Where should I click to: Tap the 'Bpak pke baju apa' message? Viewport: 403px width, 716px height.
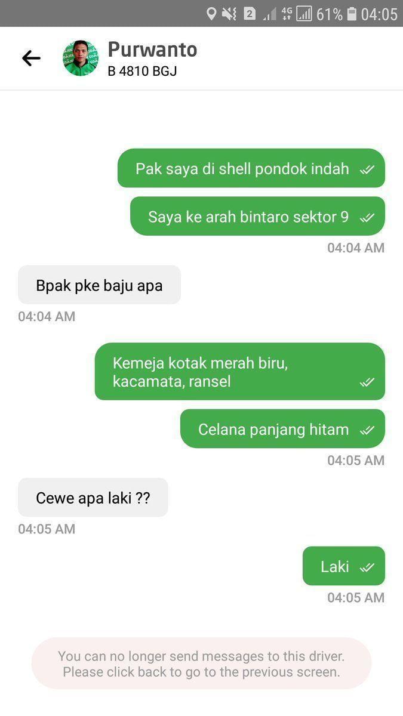pos(99,285)
